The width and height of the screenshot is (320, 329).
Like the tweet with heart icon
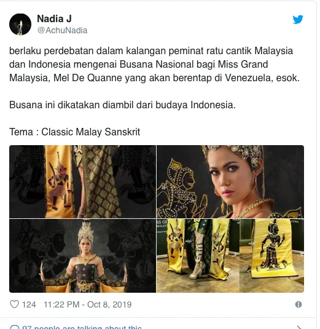click(15, 304)
